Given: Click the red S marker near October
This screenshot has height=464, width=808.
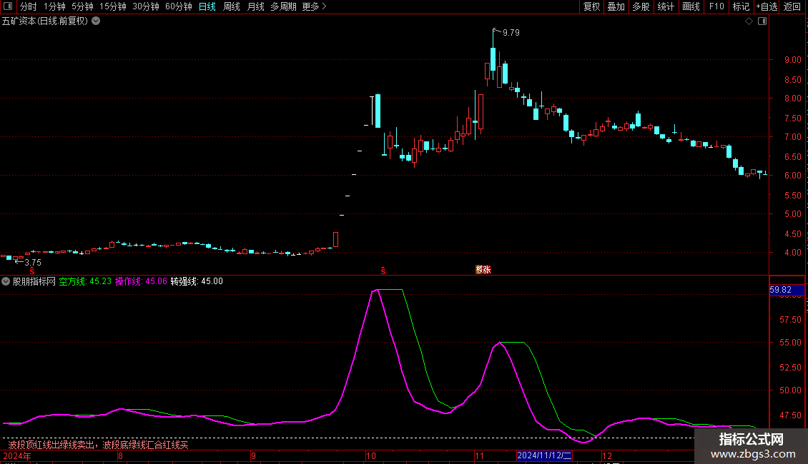Looking at the screenshot, I should (x=383, y=271).
